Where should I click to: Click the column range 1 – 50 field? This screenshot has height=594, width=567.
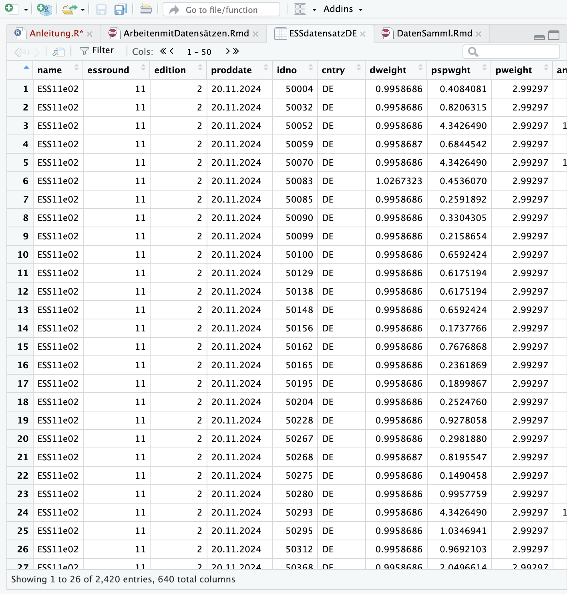(x=199, y=52)
